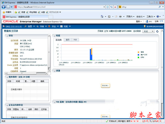Image resolution: width=165 pixels, height=124 pixels.
Task: Open the 性能 performance menu
Action: (66, 27)
